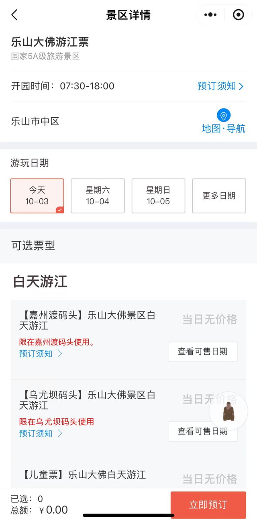Select today's date 今天 10-03
Viewport: 257px width, 522px height.
pyautogui.click(x=37, y=196)
